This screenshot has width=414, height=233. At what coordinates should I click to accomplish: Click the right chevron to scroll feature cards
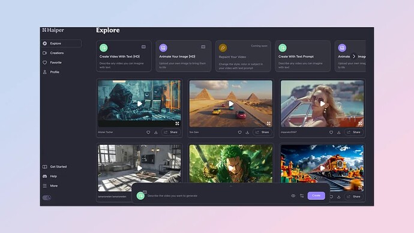tap(354, 56)
